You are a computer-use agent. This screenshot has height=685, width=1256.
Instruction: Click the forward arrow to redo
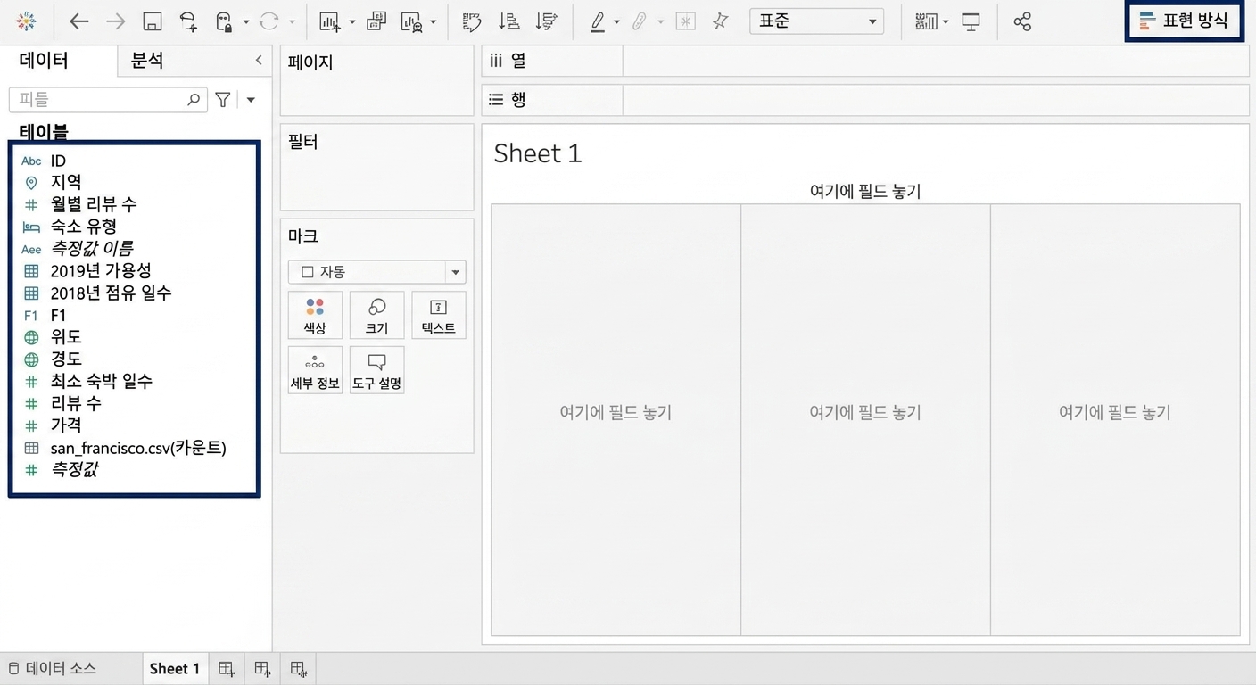[x=115, y=21]
